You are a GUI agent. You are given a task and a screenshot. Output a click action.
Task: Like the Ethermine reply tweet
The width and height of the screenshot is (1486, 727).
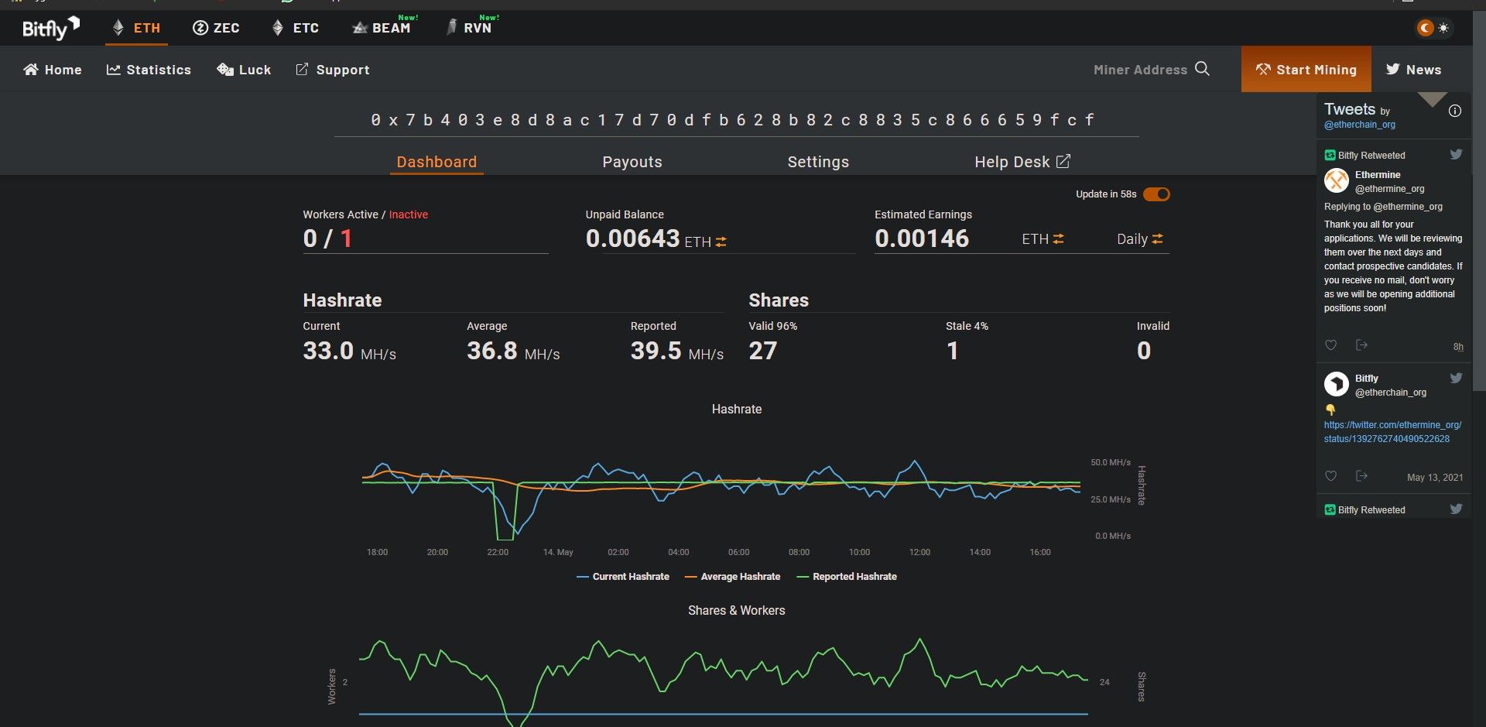[1331, 345]
